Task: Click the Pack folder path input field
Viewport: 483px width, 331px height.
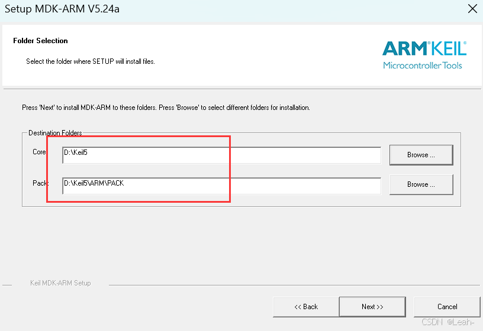Action: [221, 186]
